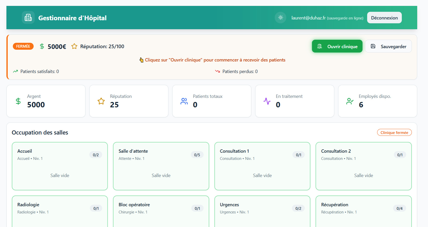Click the green dollar icon beside 5000€
428x227 pixels.
[42, 46]
